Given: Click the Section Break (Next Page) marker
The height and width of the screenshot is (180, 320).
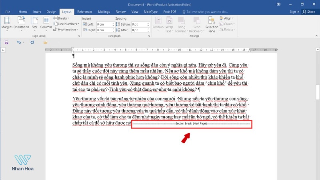Looking at the screenshot, I should pos(192,124).
